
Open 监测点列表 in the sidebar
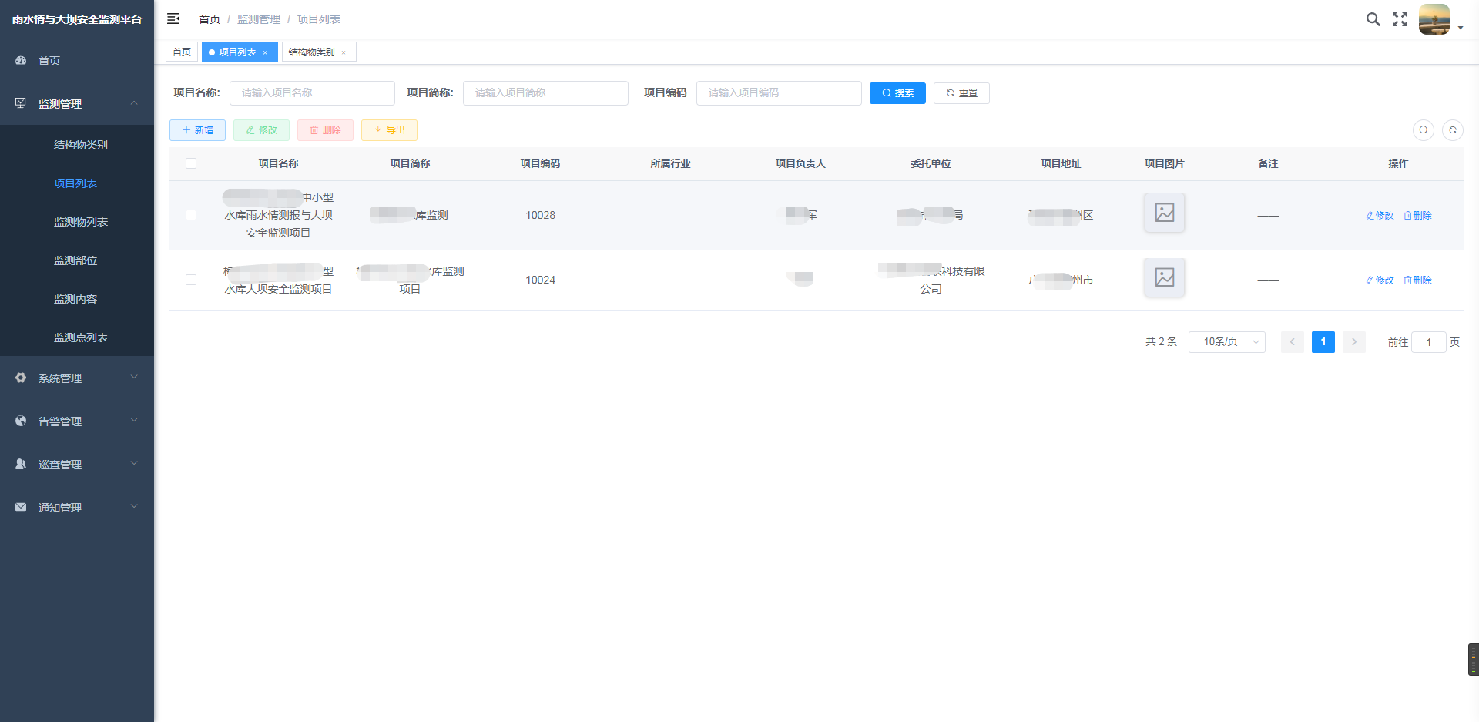tap(81, 337)
